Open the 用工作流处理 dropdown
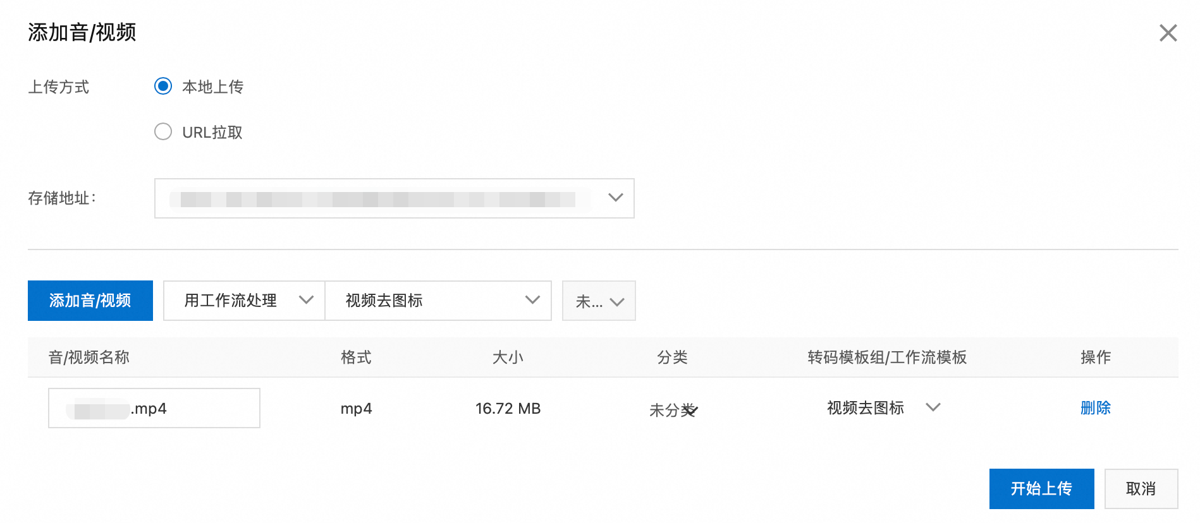Viewport: 1200px width, 523px height. tap(231, 301)
